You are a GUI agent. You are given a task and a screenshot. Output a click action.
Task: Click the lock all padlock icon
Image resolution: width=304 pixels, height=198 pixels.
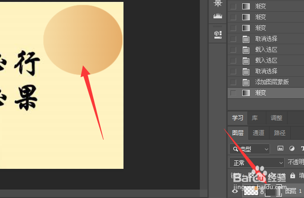(293, 175)
